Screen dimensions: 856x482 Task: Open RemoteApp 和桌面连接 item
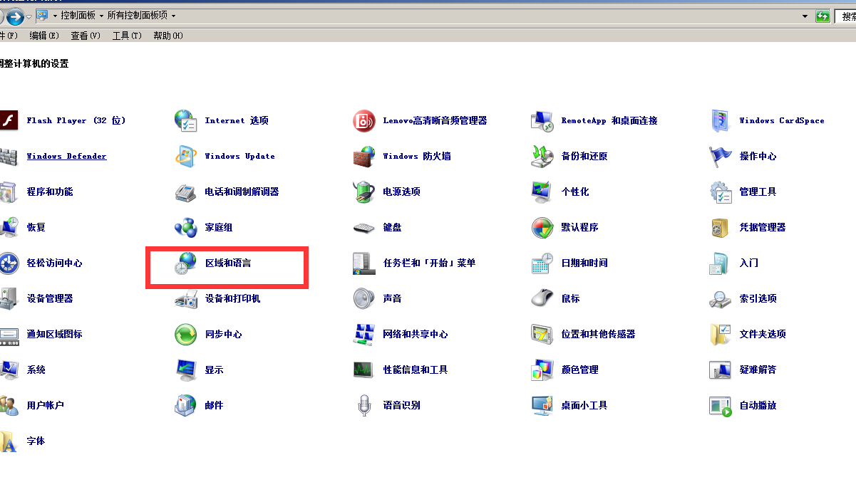click(594, 120)
